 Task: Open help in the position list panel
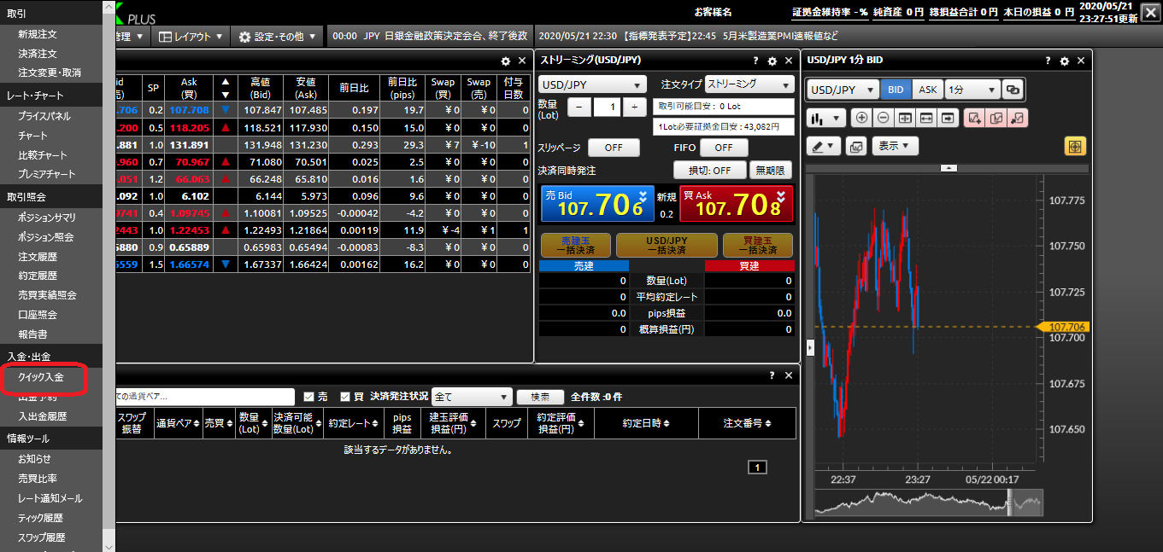[772, 375]
